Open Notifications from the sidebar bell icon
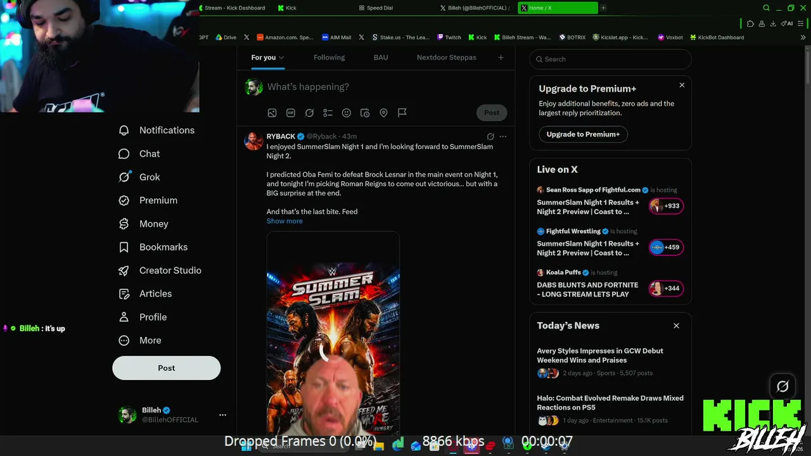This screenshot has height=456, width=811. click(124, 130)
